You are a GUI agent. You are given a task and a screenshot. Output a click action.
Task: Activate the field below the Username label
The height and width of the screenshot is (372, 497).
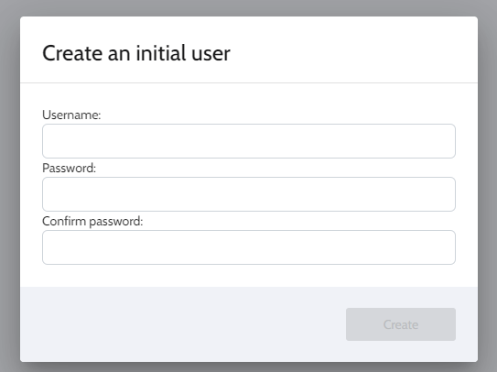(249, 141)
